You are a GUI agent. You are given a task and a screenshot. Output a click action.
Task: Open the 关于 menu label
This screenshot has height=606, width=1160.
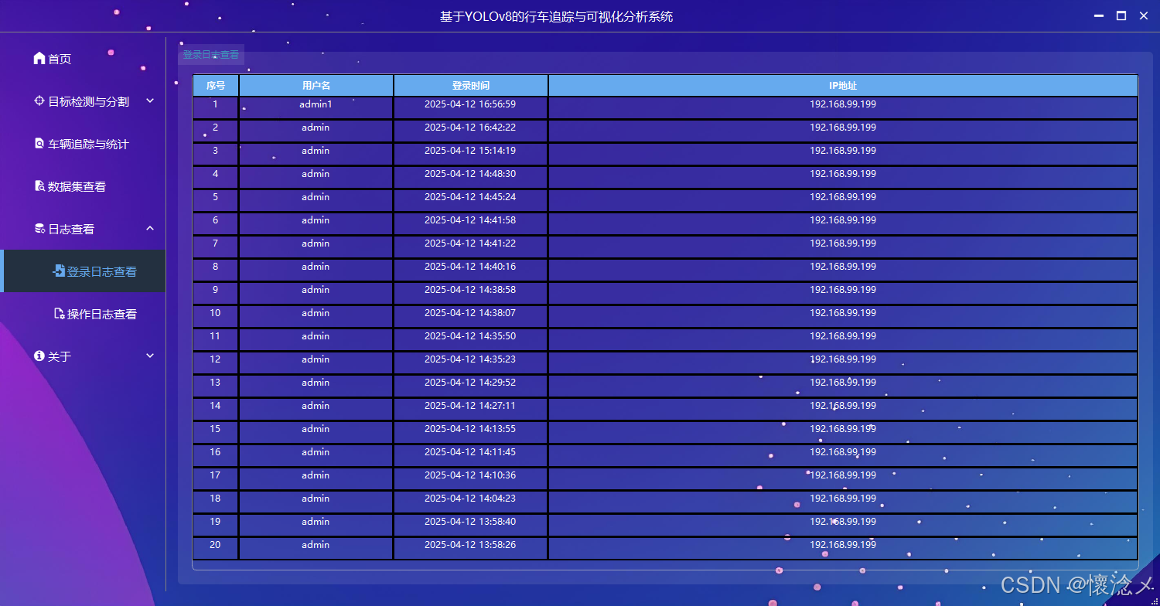point(60,356)
